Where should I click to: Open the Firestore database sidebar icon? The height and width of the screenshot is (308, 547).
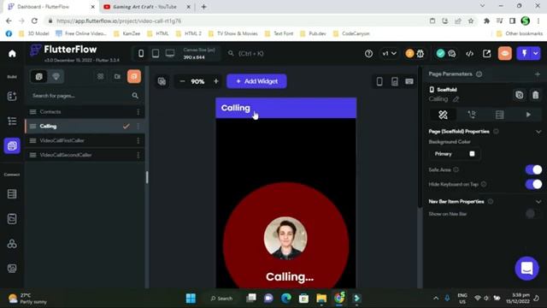[12, 194]
